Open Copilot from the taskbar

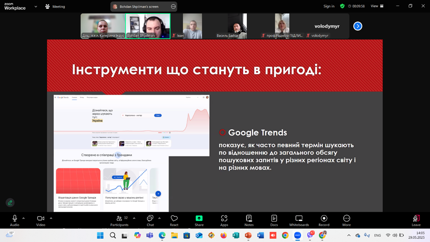click(137, 235)
